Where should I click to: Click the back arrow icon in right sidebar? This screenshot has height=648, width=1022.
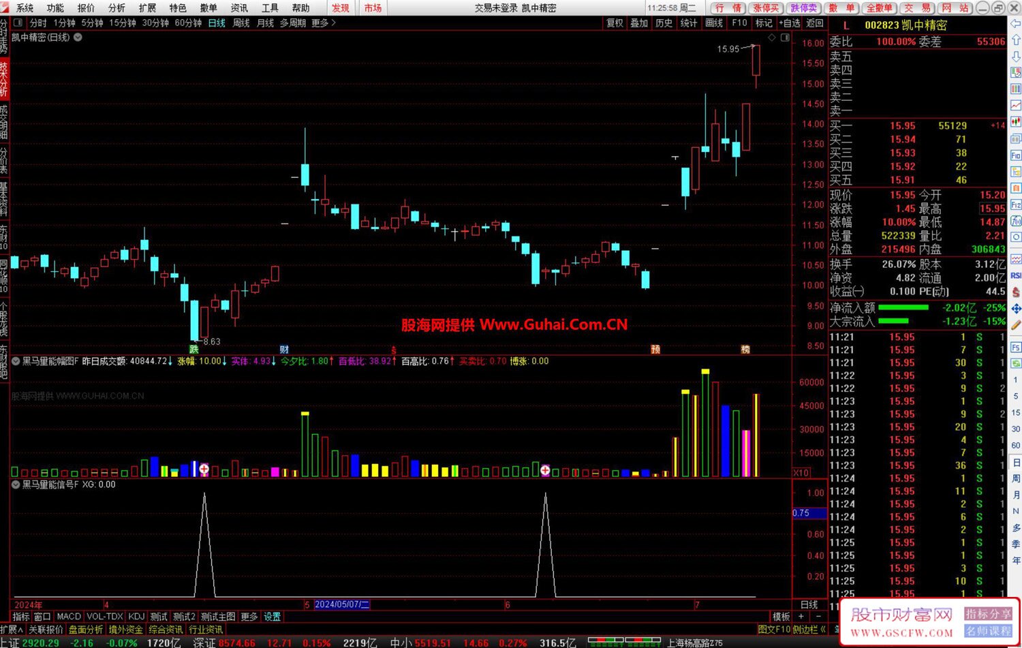point(1016,22)
